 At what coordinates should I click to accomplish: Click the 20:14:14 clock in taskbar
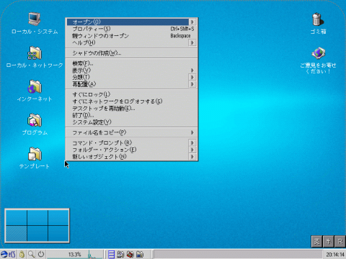(x=335, y=255)
